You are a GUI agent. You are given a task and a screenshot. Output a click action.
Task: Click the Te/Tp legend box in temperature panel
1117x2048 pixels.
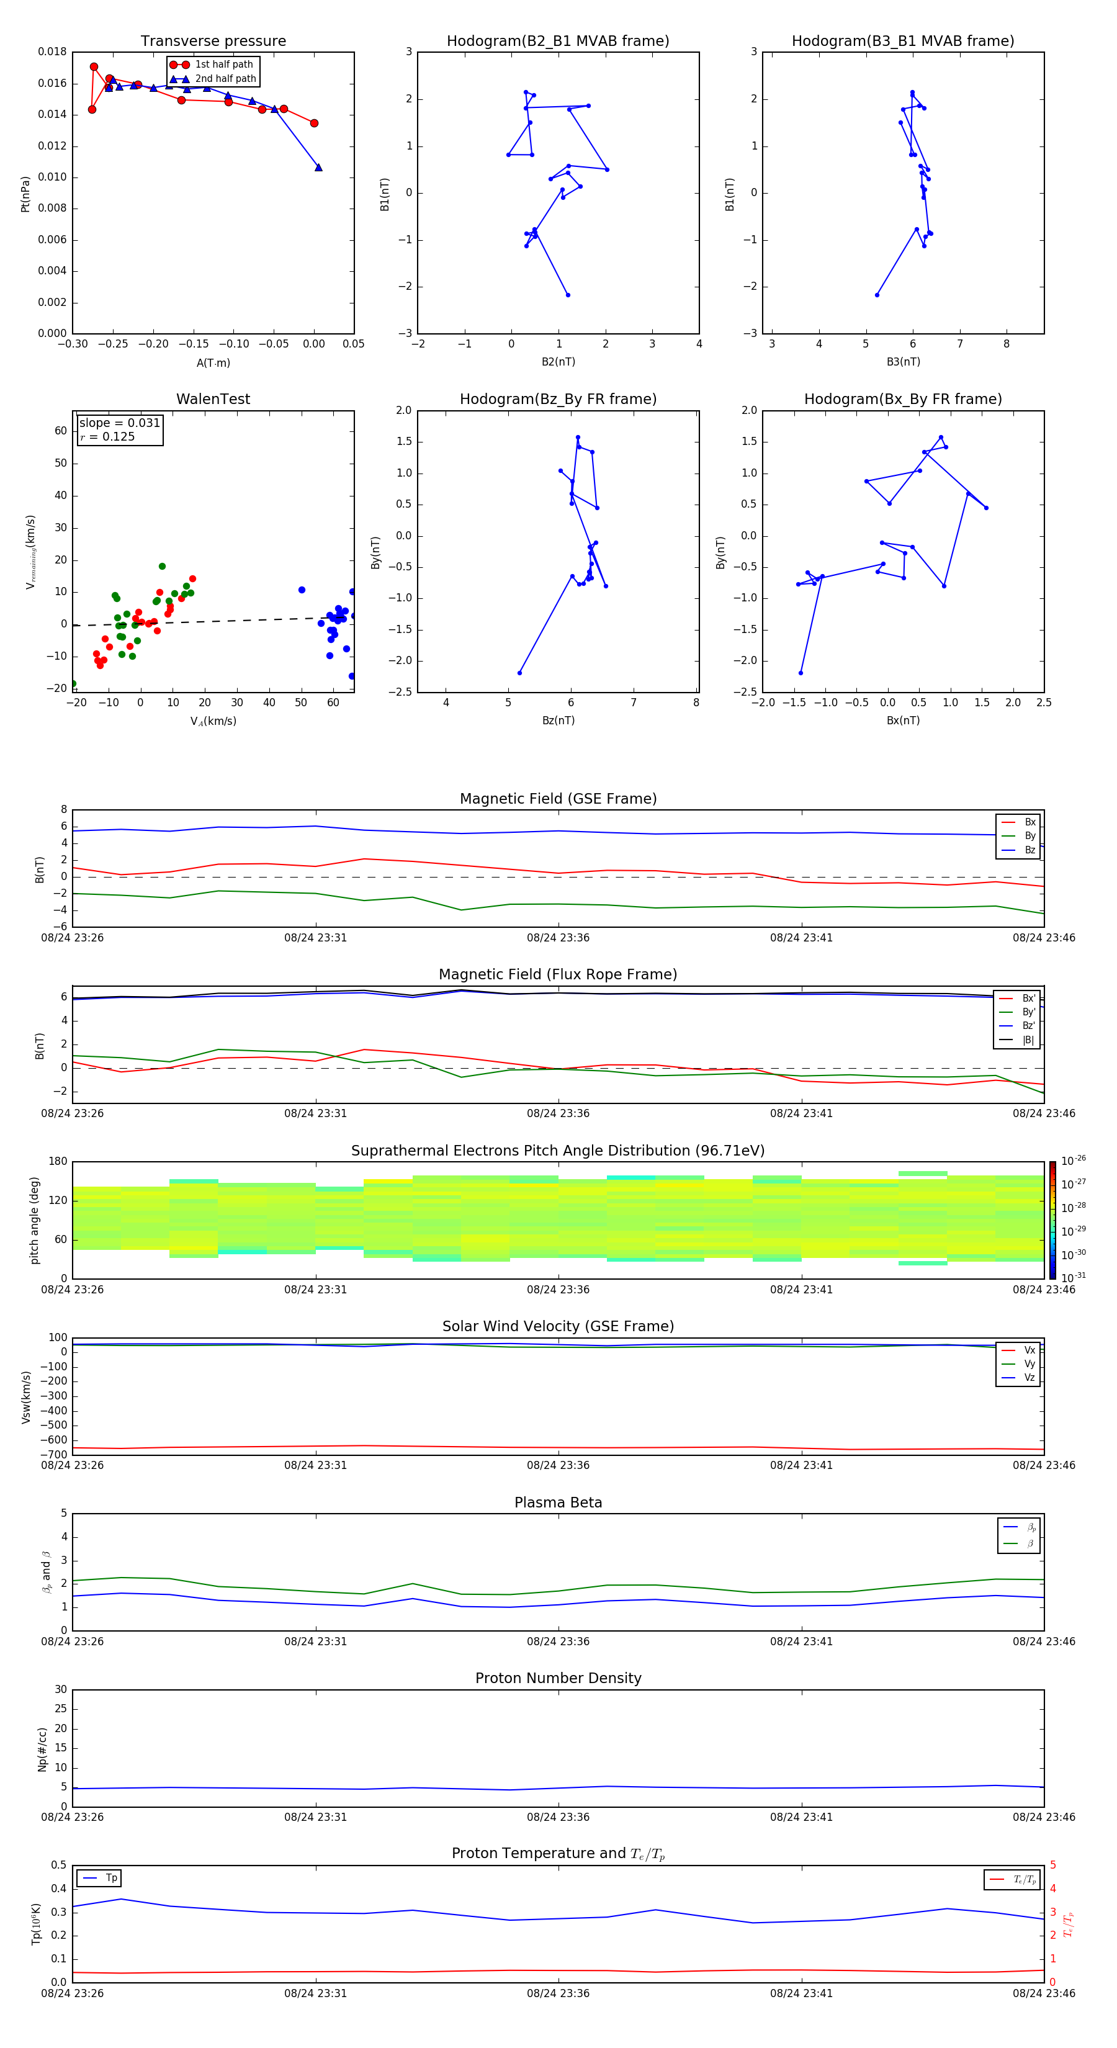click(1012, 1879)
